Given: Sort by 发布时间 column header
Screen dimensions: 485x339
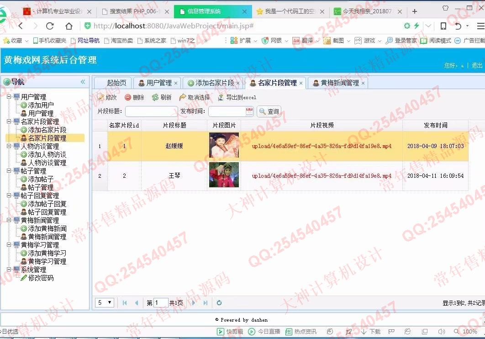Looking at the screenshot, I should 436,125.
